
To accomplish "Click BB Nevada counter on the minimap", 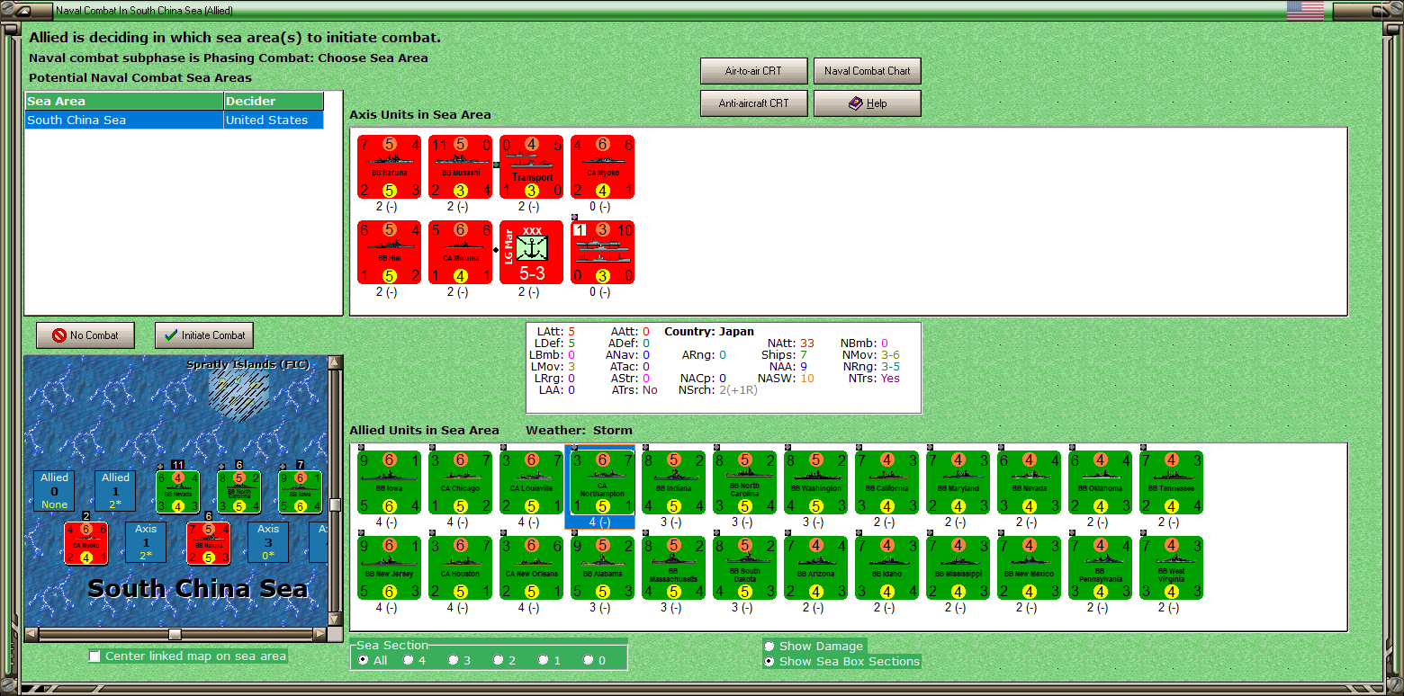I will click(x=178, y=492).
